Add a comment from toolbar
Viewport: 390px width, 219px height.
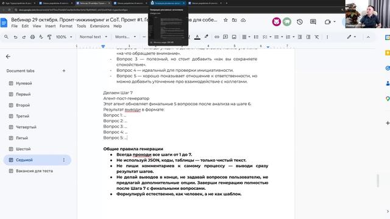click(225, 37)
